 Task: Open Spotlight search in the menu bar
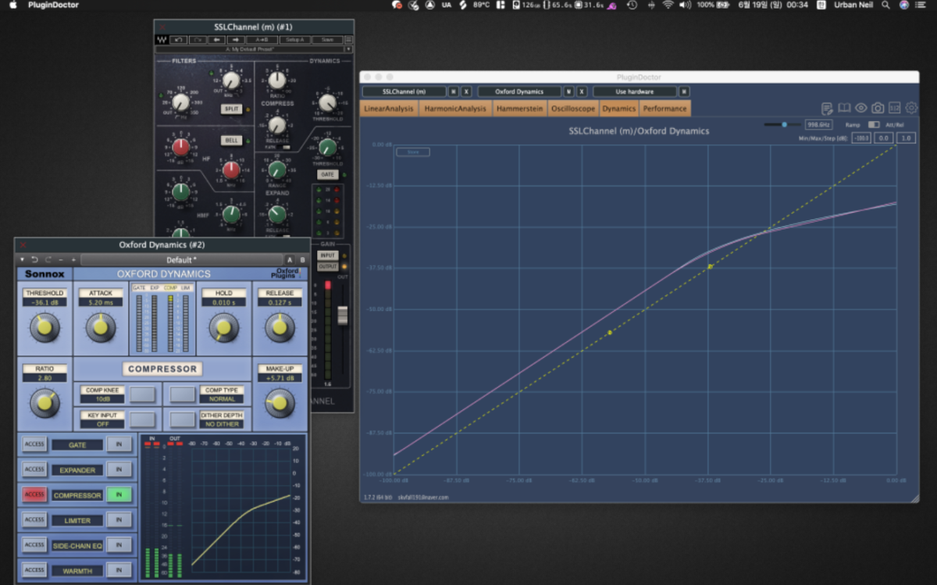pyautogui.click(x=886, y=5)
